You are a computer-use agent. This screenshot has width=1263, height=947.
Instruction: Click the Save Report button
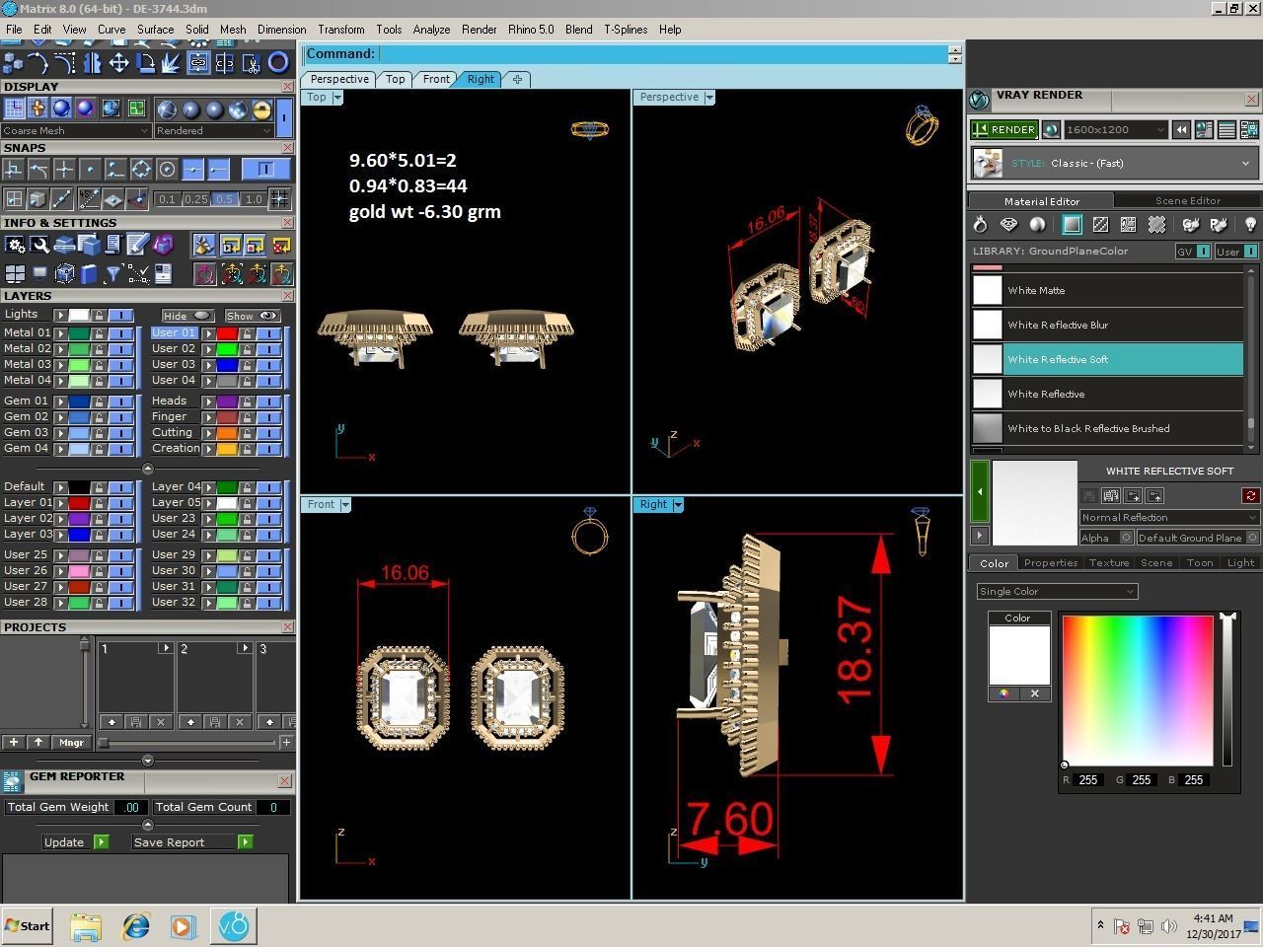[192, 841]
